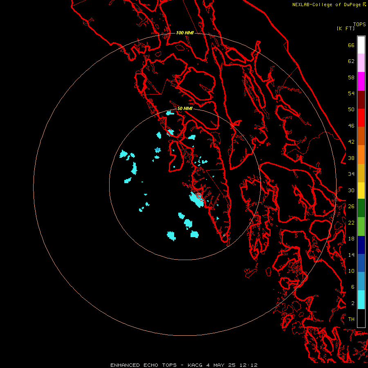Click the magenta 58 kft legend swatch

click(x=361, y=81)
